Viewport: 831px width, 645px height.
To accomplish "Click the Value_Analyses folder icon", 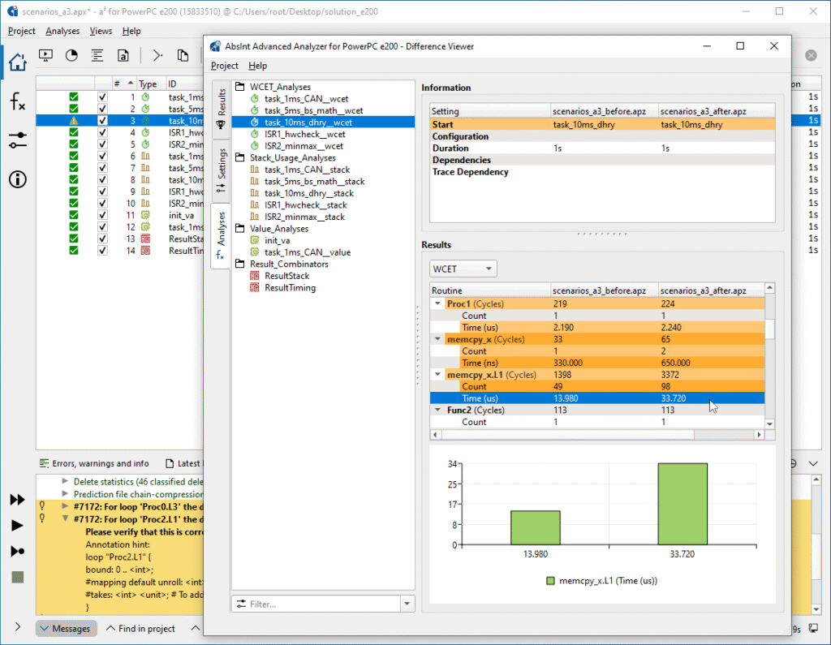I will point(240,229).
